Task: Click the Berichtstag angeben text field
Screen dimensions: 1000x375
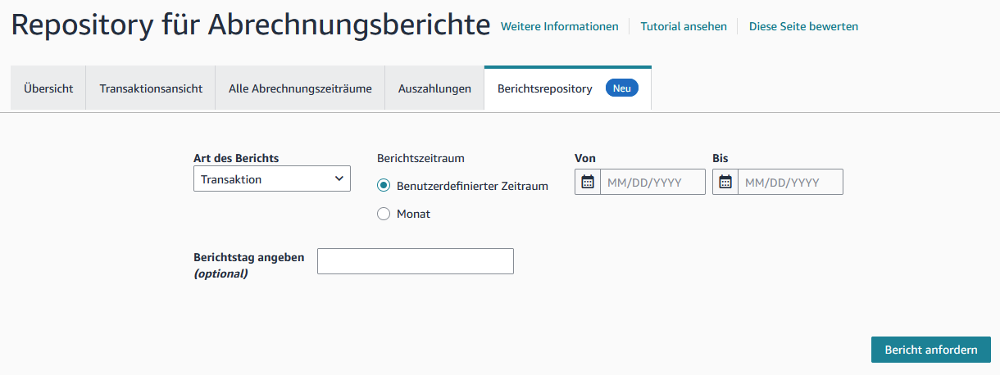Action: click(x=415, y=261)
